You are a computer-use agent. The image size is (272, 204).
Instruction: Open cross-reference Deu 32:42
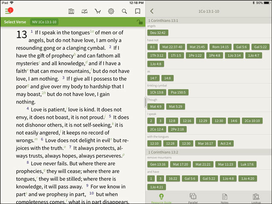(158, 33)
